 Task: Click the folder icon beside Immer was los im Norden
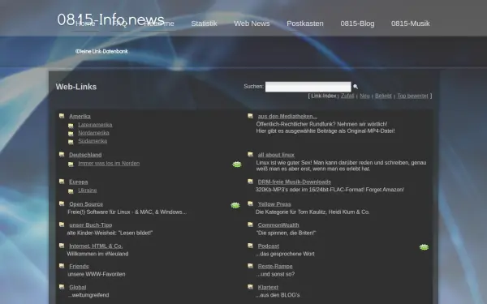coord(71,165)
